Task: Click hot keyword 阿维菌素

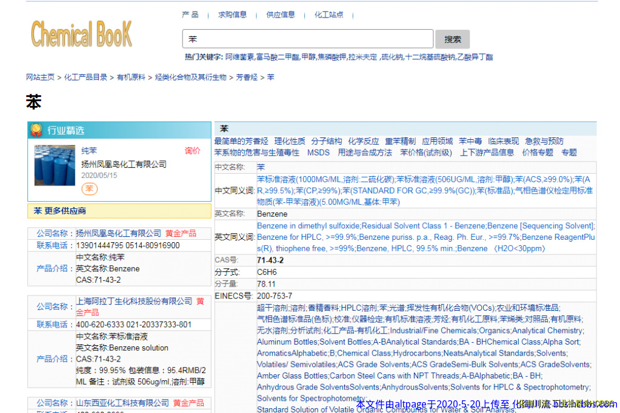Action: coord(240,57)
